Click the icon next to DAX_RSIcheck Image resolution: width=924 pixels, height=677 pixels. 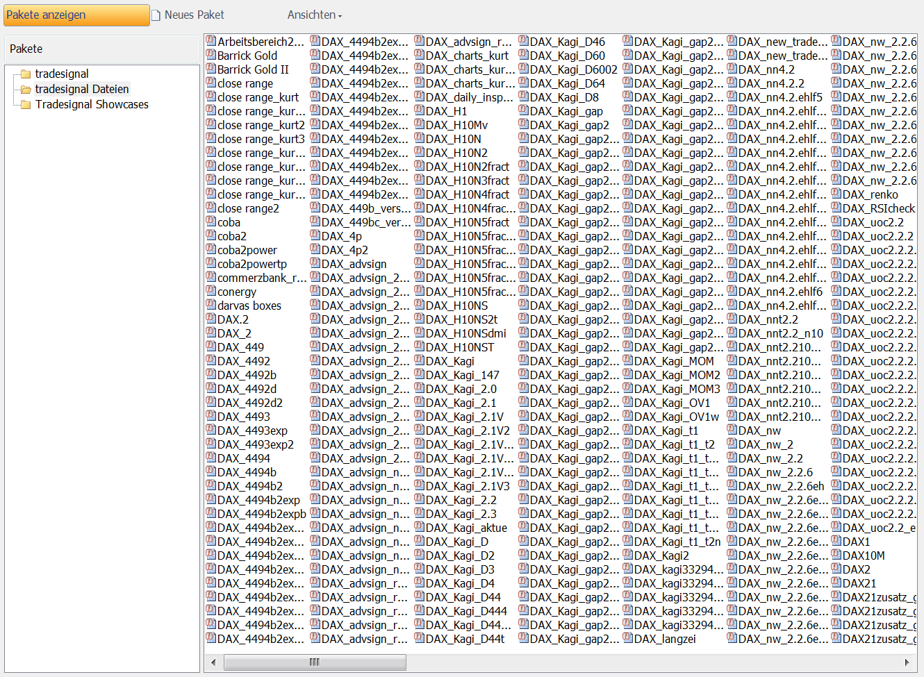[x=836, y=208]
